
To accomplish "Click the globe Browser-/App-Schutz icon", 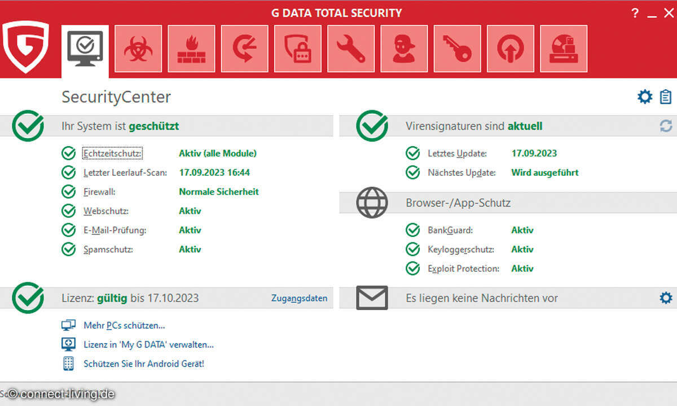I will tap(372, 202).
